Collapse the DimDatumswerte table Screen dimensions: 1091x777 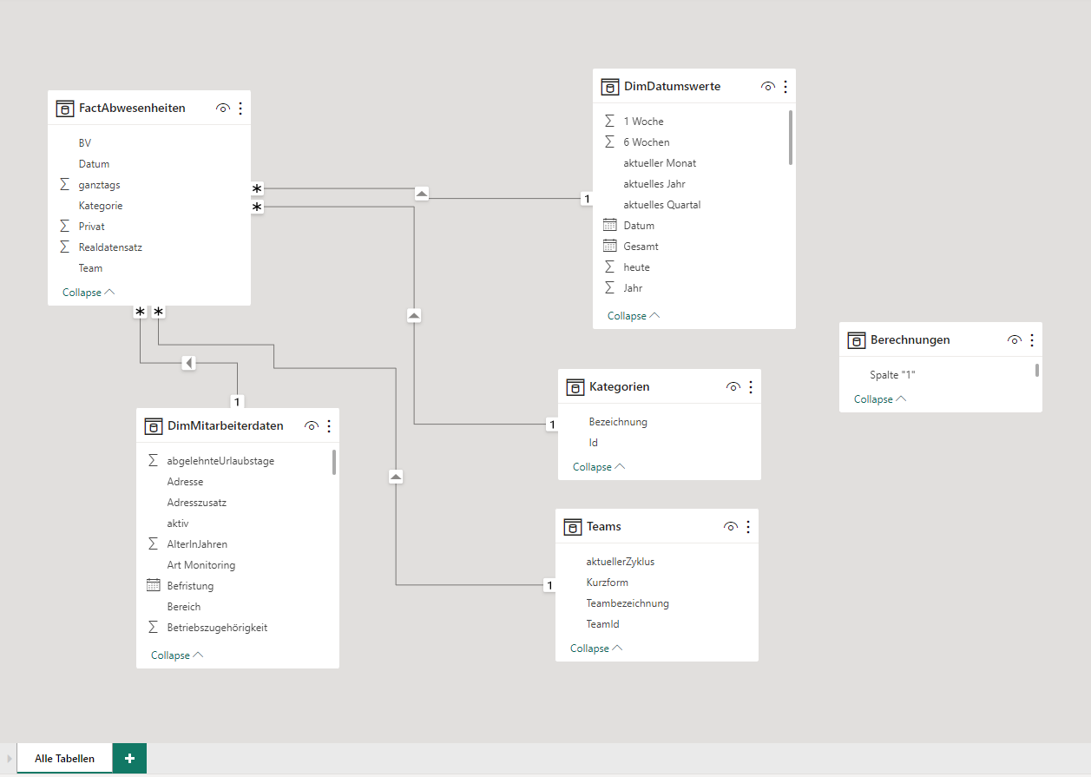[x=634, y=316]
